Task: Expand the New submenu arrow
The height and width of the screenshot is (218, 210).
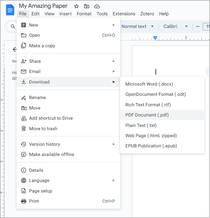Action: coord(114,25)
